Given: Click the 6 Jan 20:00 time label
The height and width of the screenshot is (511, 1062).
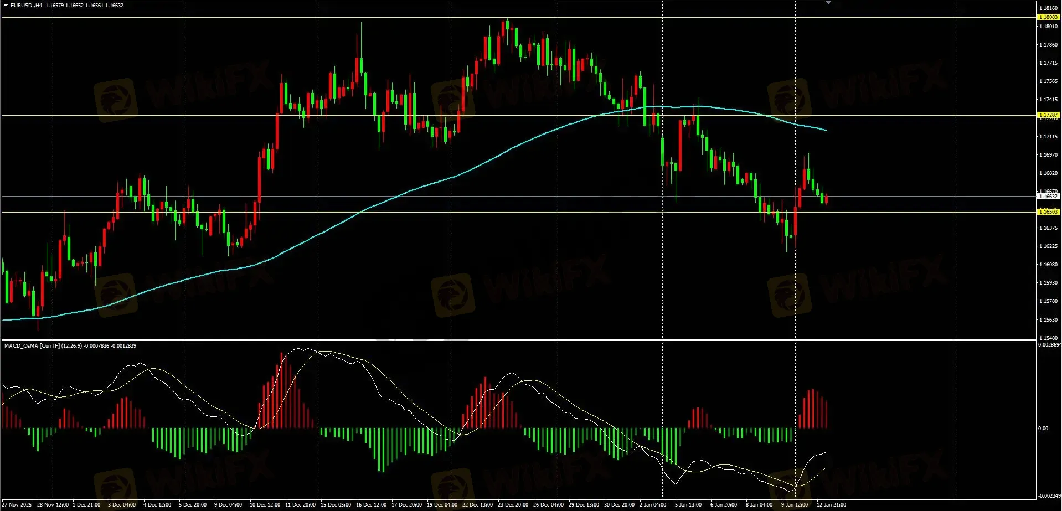Looking at the screenshot, I should 724,505.
